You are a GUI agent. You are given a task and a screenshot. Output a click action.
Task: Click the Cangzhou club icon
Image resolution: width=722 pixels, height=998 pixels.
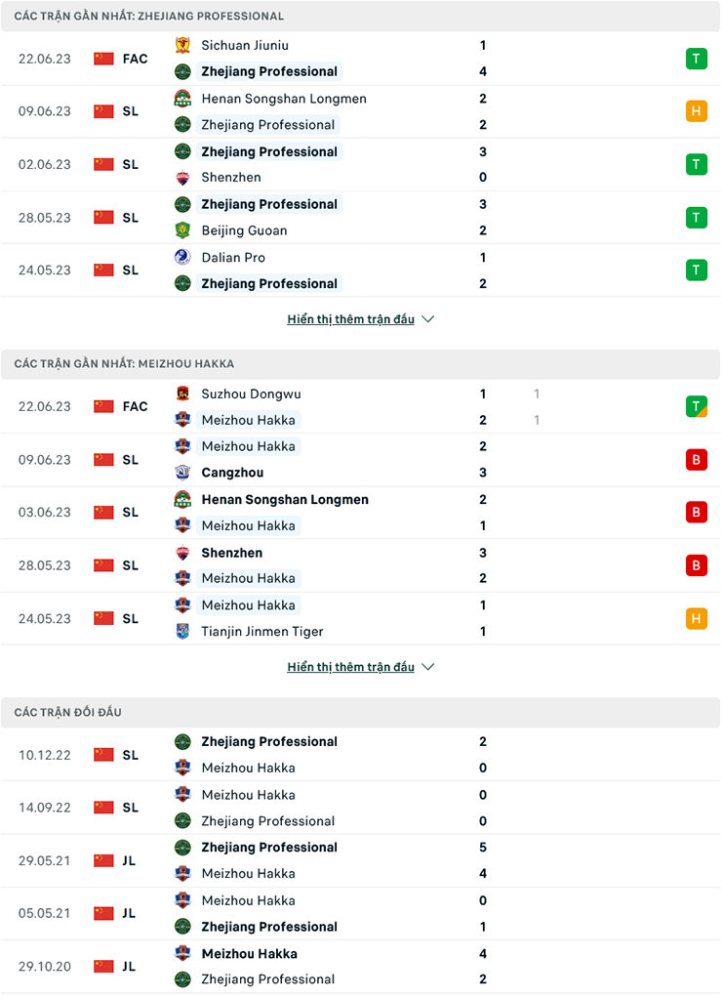[181, 473]
